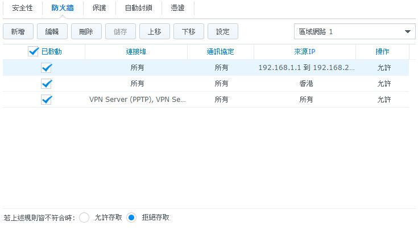Switch to the 保護 tab
The image size is (418, 230).
99,8
